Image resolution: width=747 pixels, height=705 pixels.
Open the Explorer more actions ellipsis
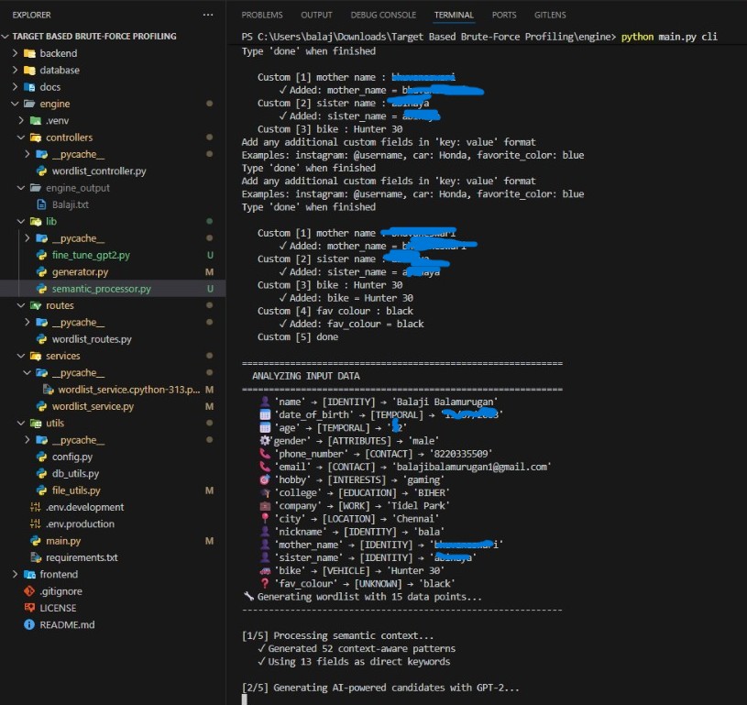208,15
